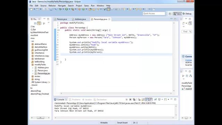Close the PersonApp.java editor tab
Image resolution: width=222 pixels, height=125 pixels.
[x=109, y=19]
